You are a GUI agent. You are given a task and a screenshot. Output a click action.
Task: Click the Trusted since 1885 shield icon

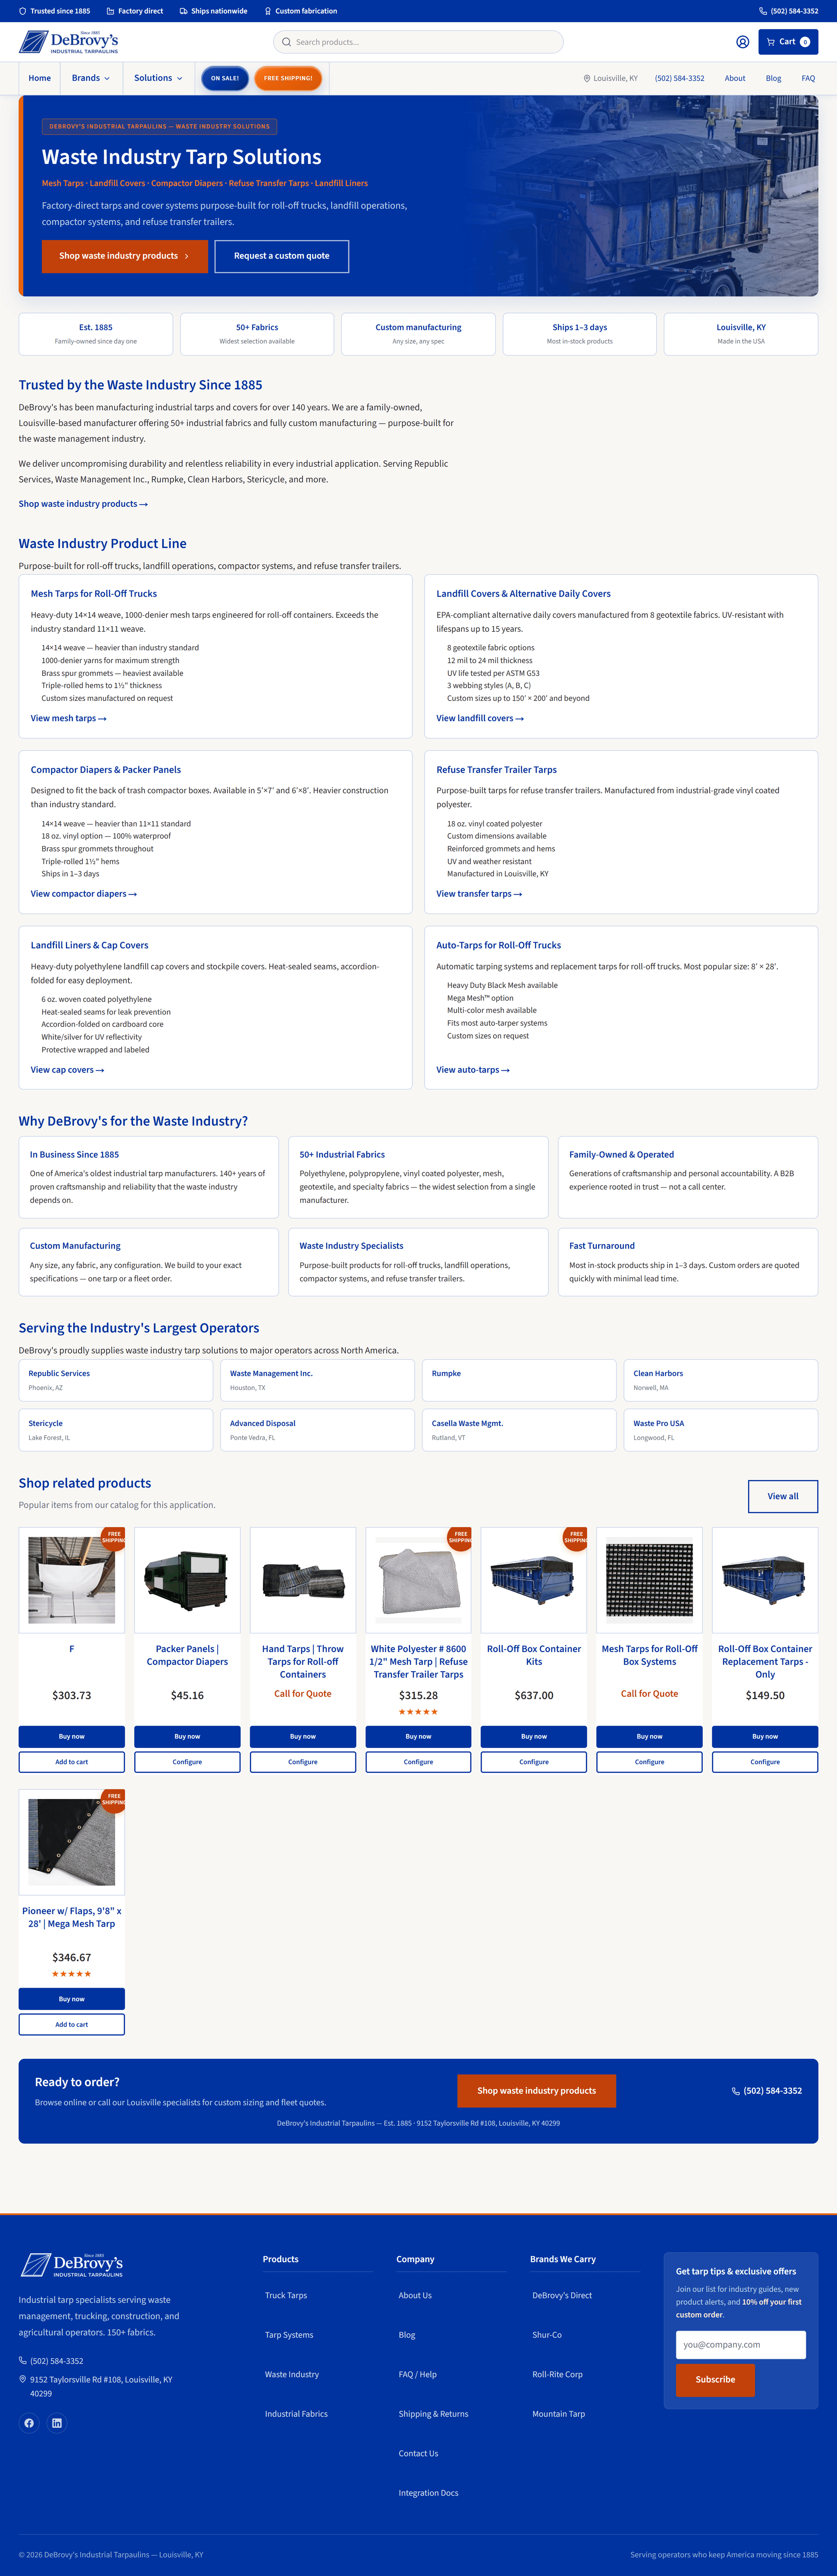23,11
